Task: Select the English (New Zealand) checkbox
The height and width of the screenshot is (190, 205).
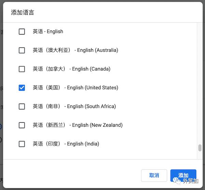Action: (22, 125)
